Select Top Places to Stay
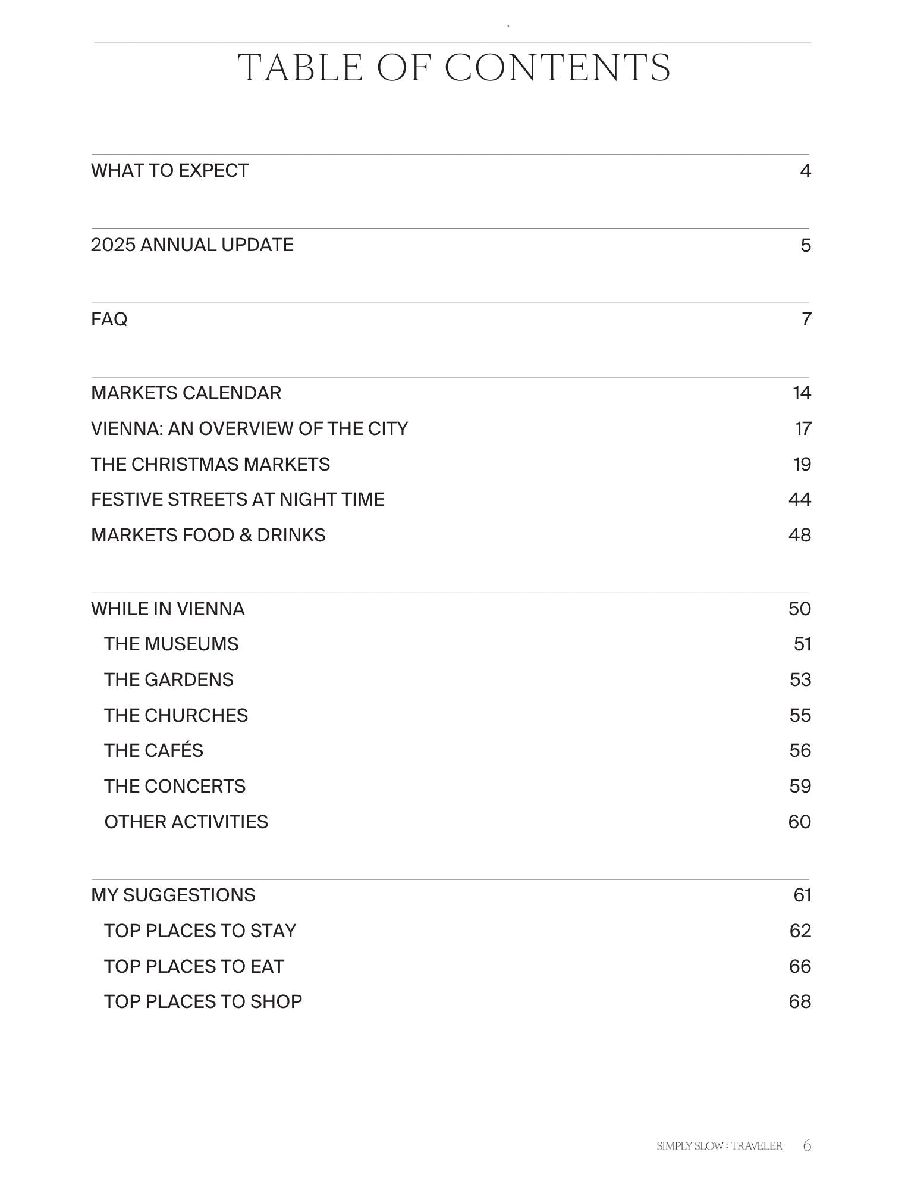 (200, 931)
